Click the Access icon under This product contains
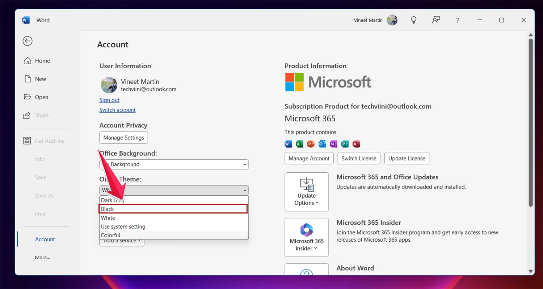The width and height of the screenshot is (543, 289). [356, 143]
